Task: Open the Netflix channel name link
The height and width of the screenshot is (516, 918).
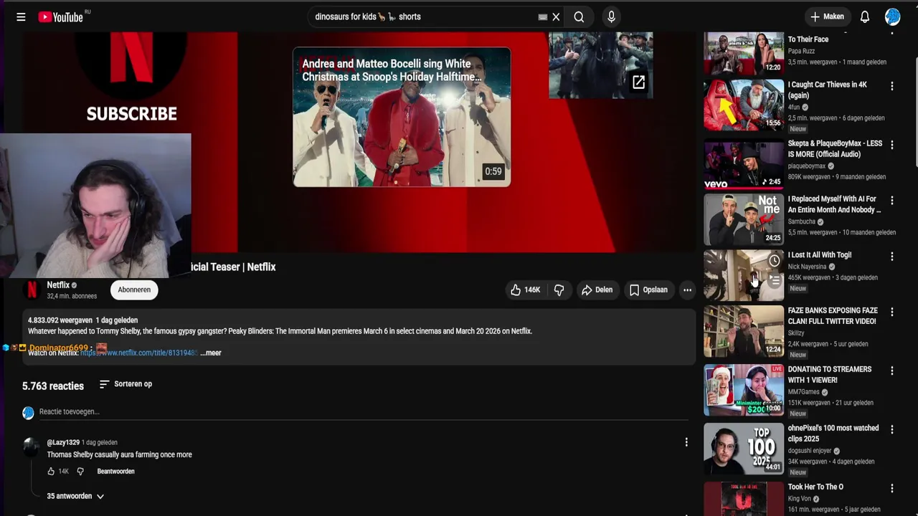Action: (58, 285)
